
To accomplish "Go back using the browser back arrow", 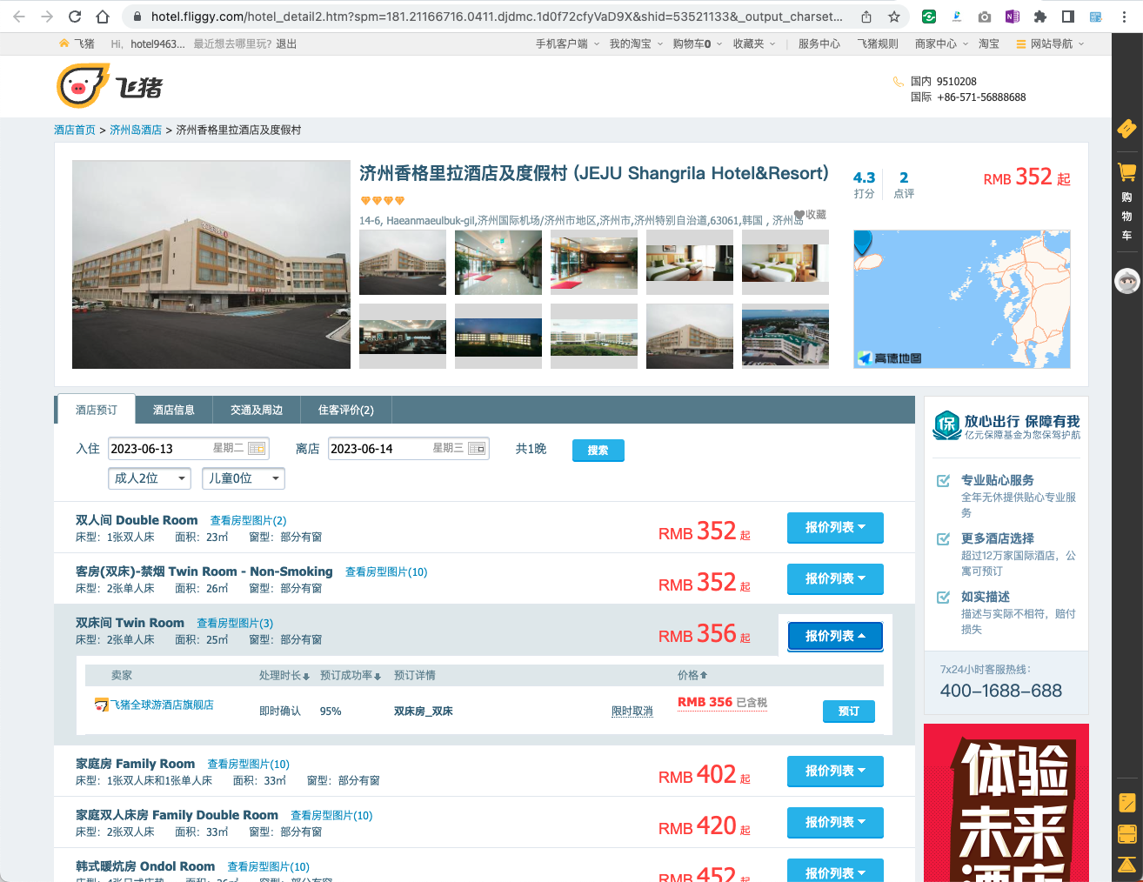I will coord(19,17).
